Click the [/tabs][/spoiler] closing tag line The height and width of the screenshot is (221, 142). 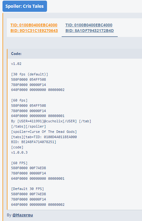pos(28,126)
